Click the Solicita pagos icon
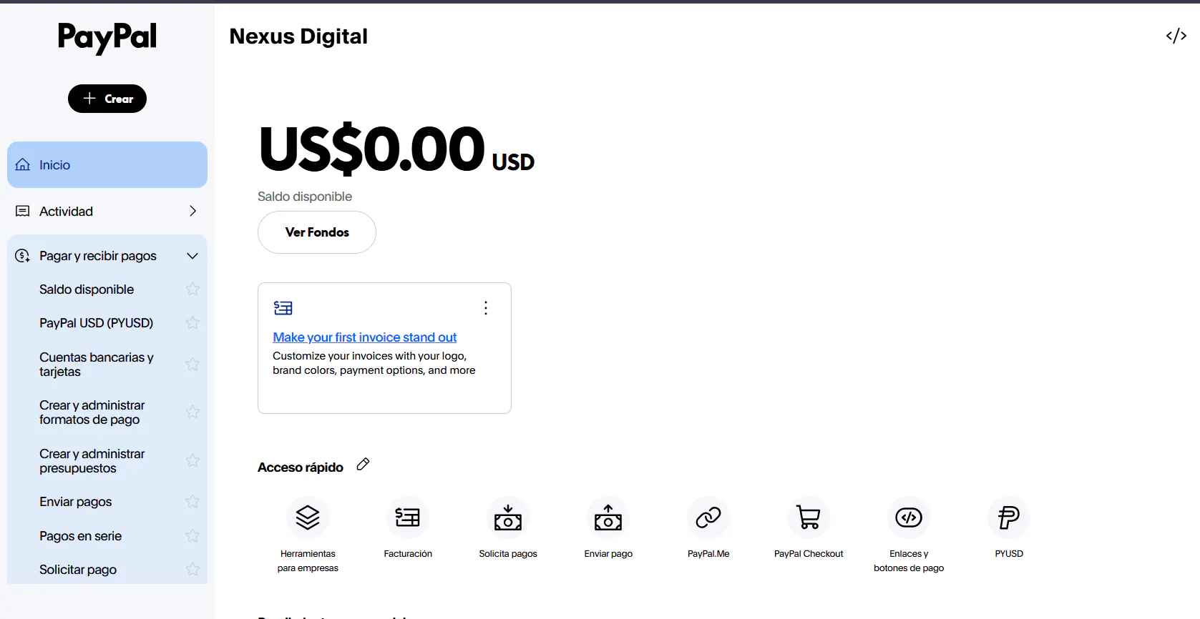 click(x=508, y=518)
